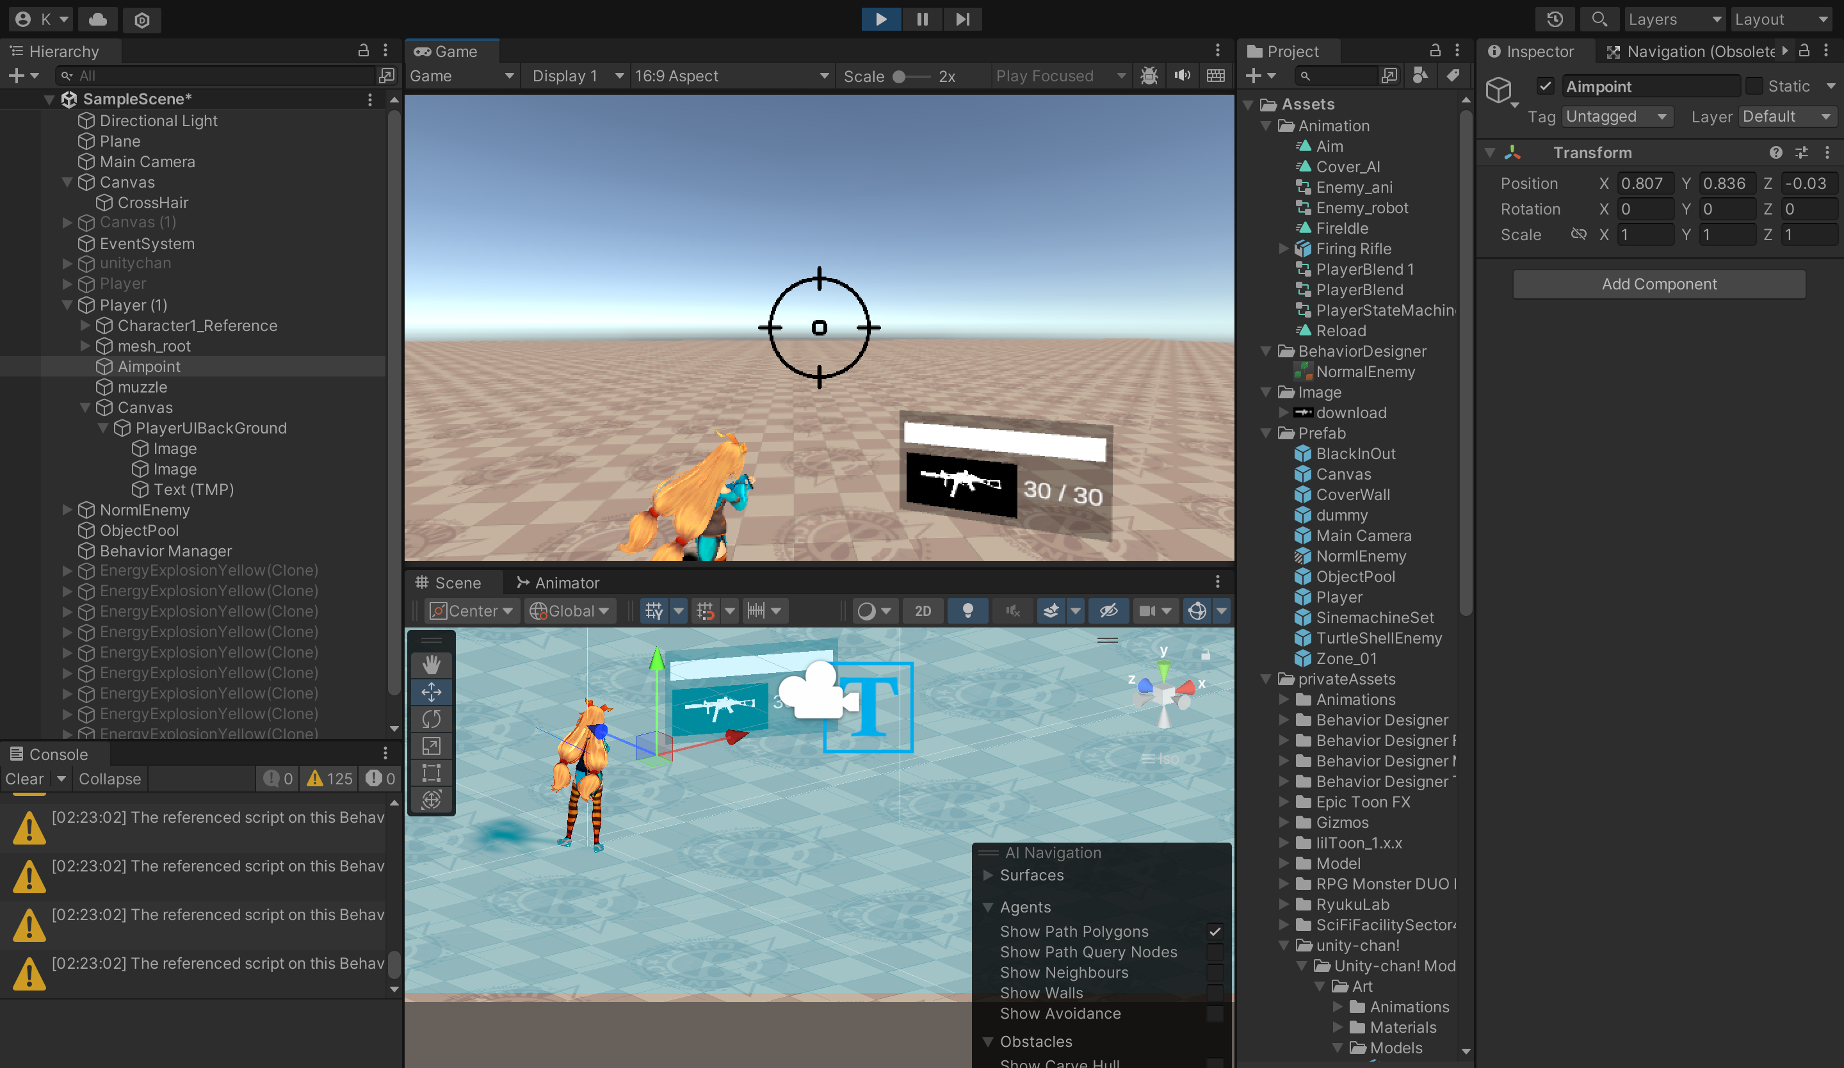
Task: Open the Layout dropdown in top toolbar
Action: click(1783, 19)
